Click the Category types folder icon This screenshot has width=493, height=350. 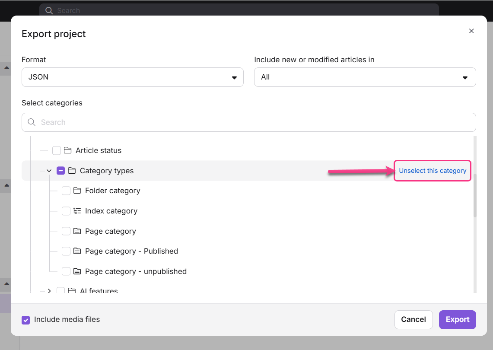click(72, 170)
